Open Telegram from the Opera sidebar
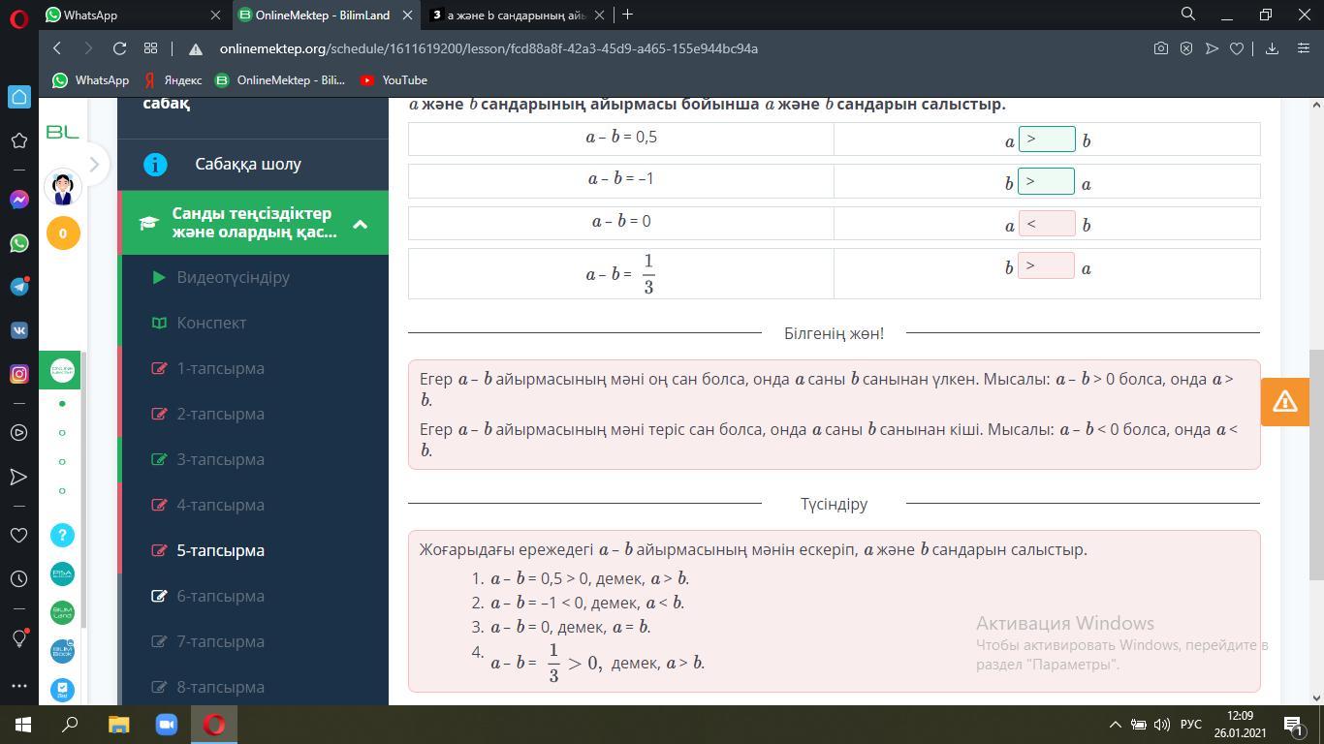The image size is (1324, 744). click(18, 287)
